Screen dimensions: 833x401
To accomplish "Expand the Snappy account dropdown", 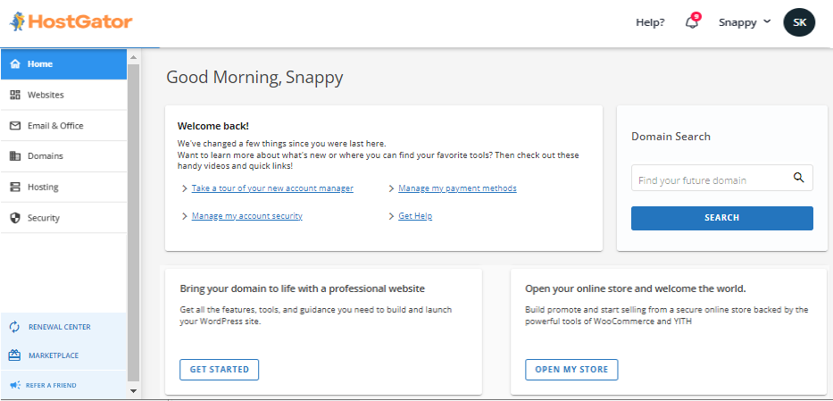I will point(745,22).
